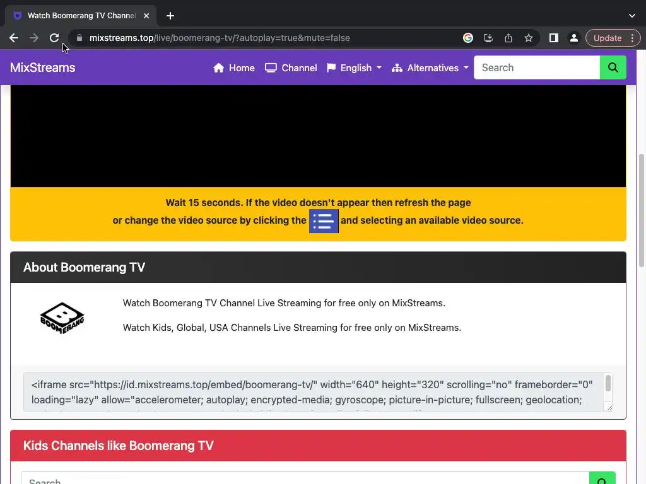646x484 pixels.
Task: Click the browser forward arrow
Action: (x=34, y=38)
